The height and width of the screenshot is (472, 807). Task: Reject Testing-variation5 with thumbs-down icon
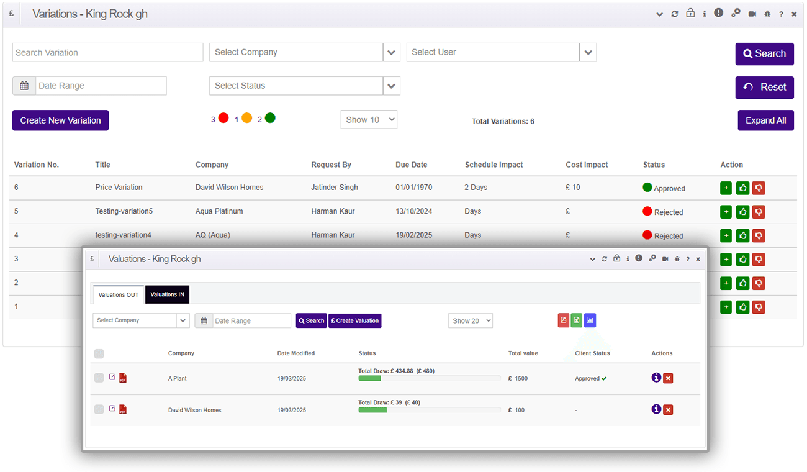[x=759, y=212]
